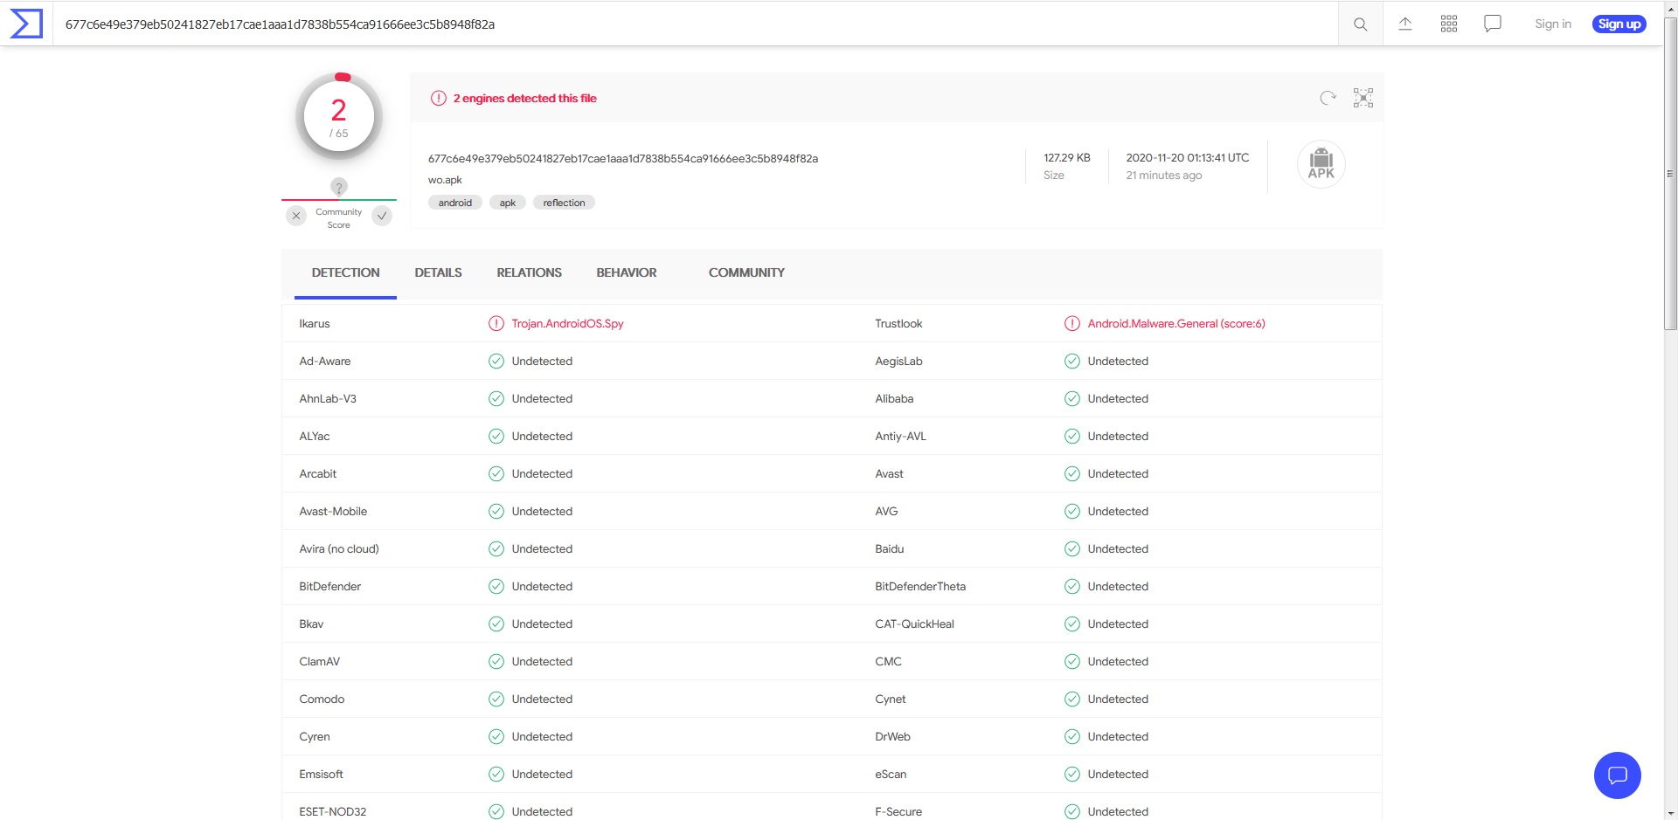This screenshot has width=1678, height=820.
Task: Click the check icon in DrWeb row
Action: pyautogui.click(x=1072, y=737)
